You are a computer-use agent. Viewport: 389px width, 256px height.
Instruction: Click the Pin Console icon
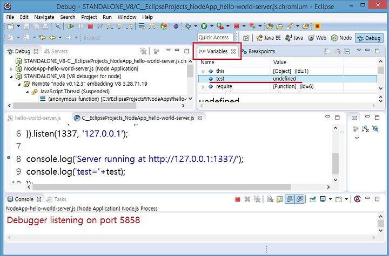(313, 199)
